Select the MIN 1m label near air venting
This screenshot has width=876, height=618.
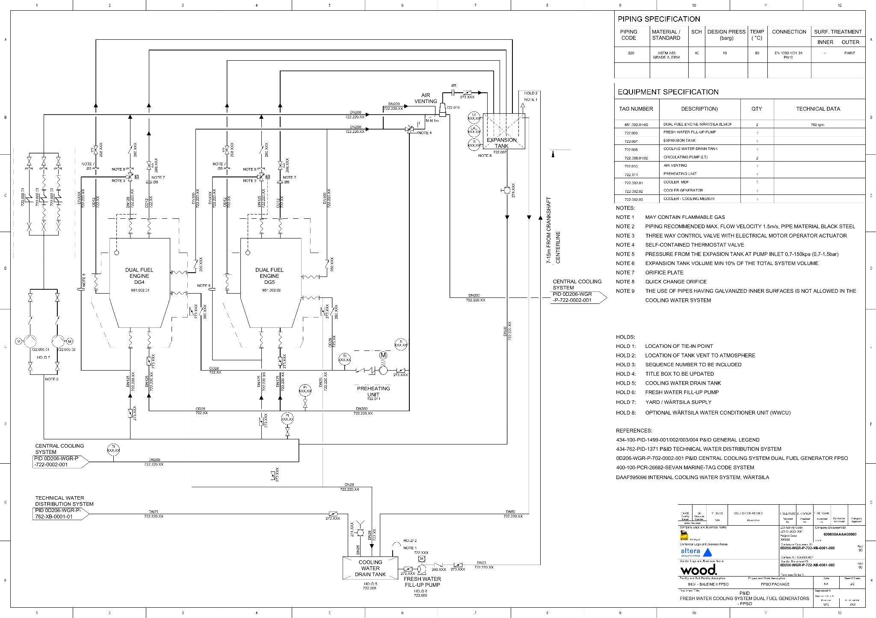[432, 121]
